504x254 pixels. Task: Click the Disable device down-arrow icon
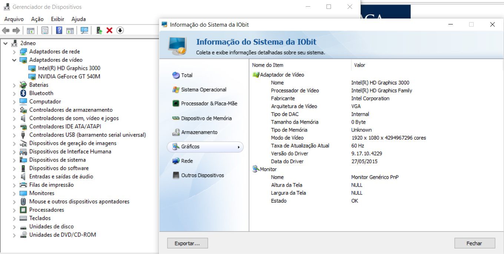120,30
